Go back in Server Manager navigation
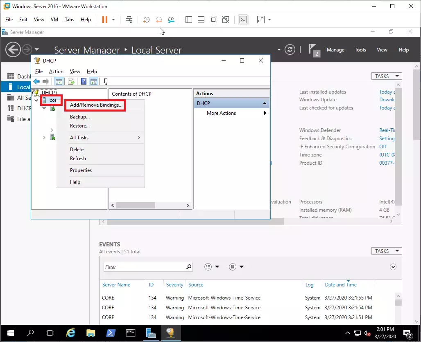This screenshot has width=421, height=342. [x=13, y=49]
